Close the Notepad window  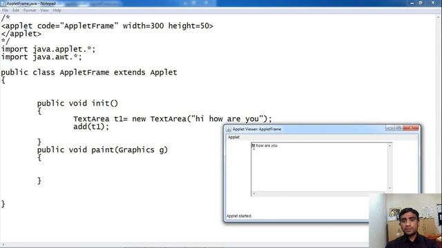pos(433,3)
